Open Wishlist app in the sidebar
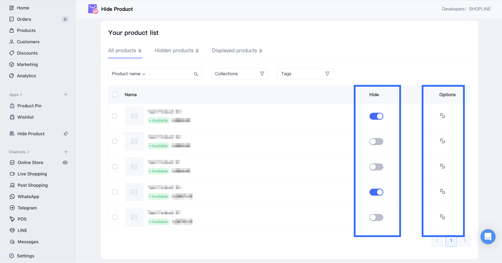Image resolution: width=502 pixels, height=263 pixels. [25, 117]
